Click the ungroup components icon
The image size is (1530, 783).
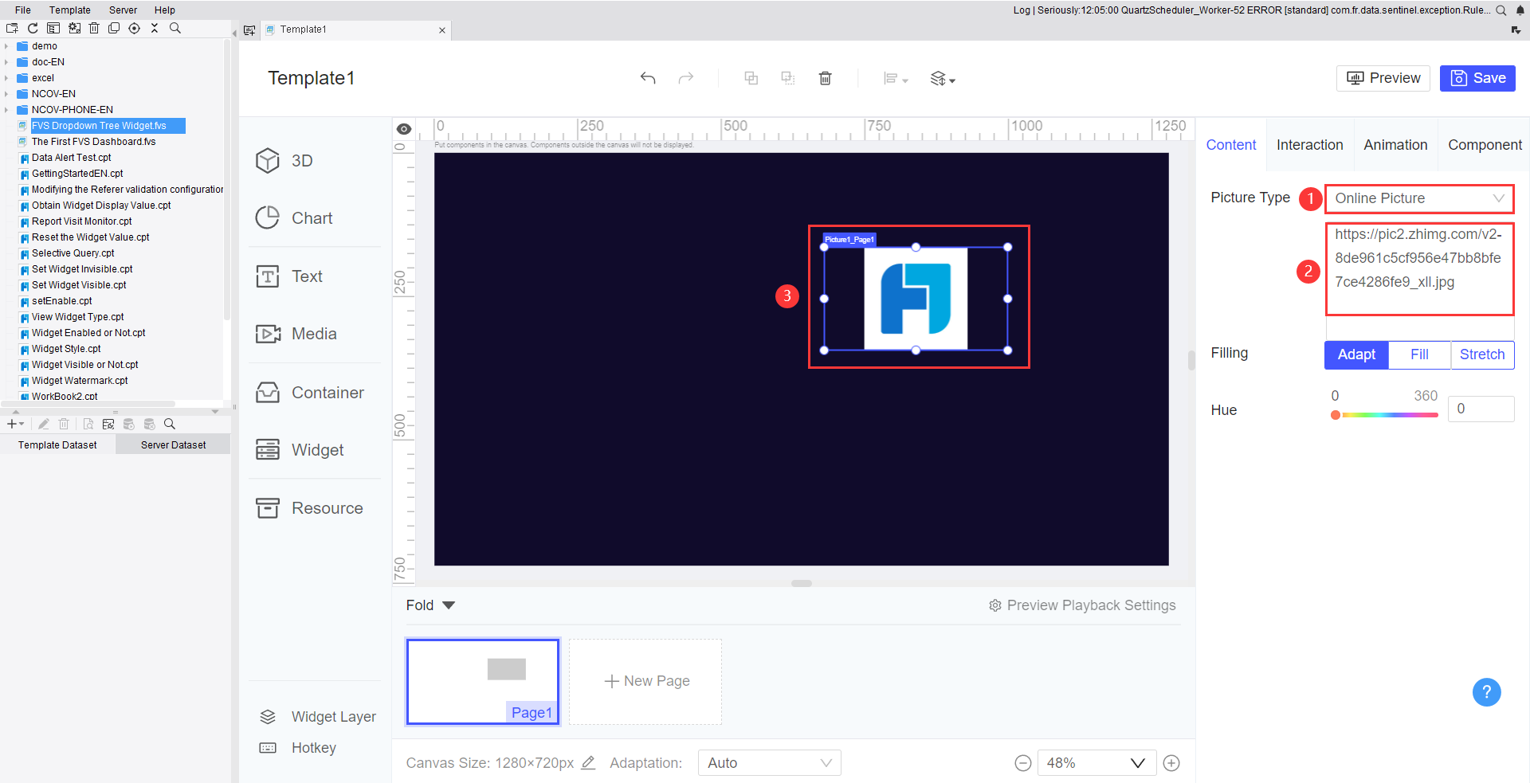click(x=788, y=78)
